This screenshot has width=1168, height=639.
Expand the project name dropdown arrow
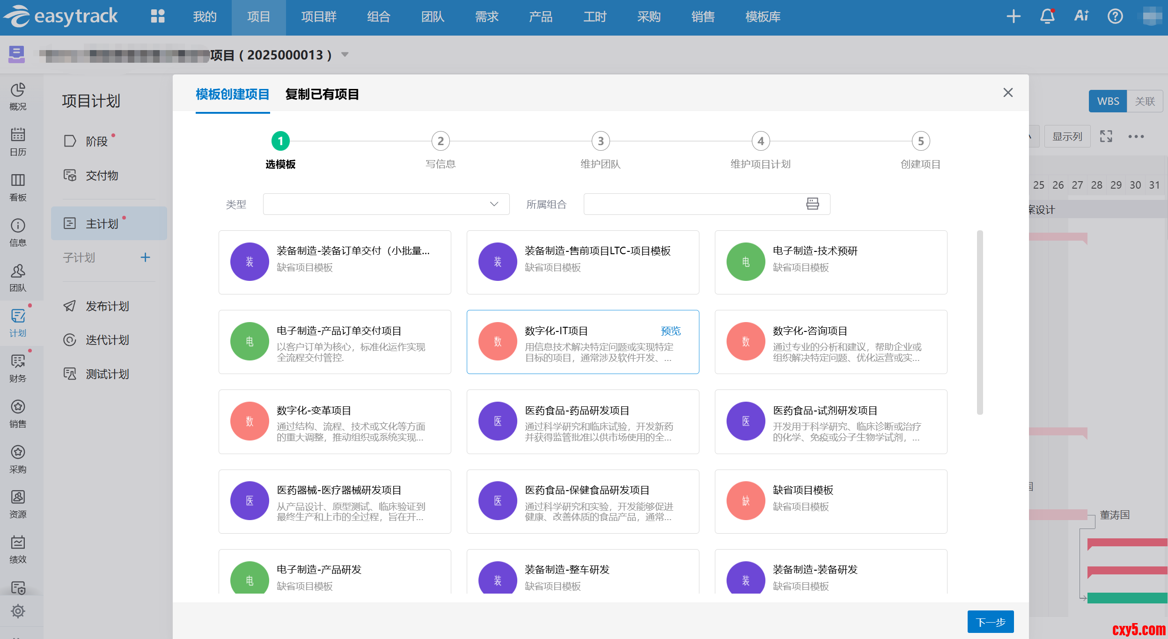coord(345,55)
